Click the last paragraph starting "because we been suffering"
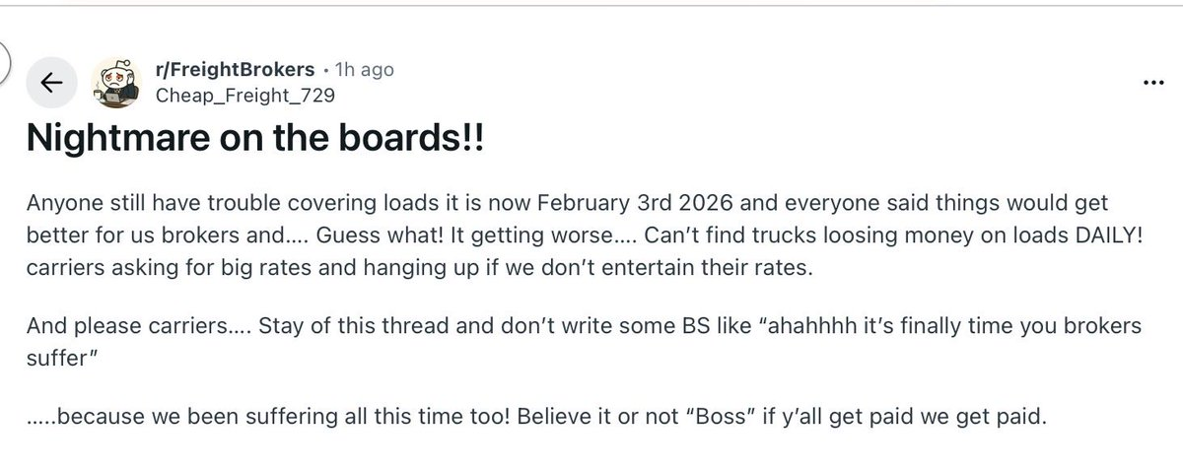This screenshot has width=1183, height=470. click(532, 417)
